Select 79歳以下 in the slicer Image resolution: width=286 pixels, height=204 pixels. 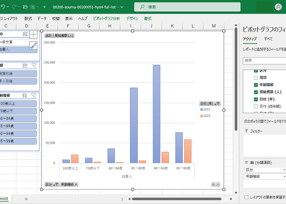click(x=18, y=111)
